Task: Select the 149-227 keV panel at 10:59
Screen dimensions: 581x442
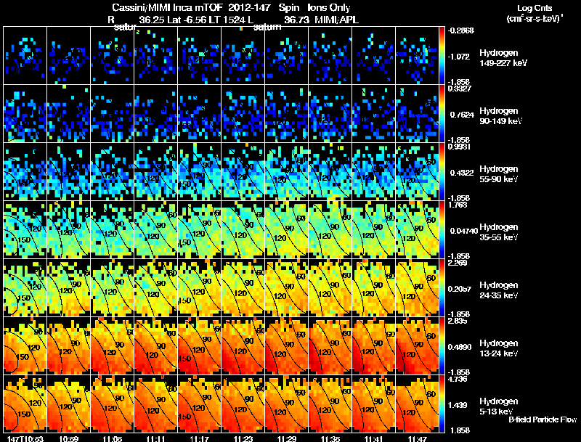Action: tap(68, 56)
